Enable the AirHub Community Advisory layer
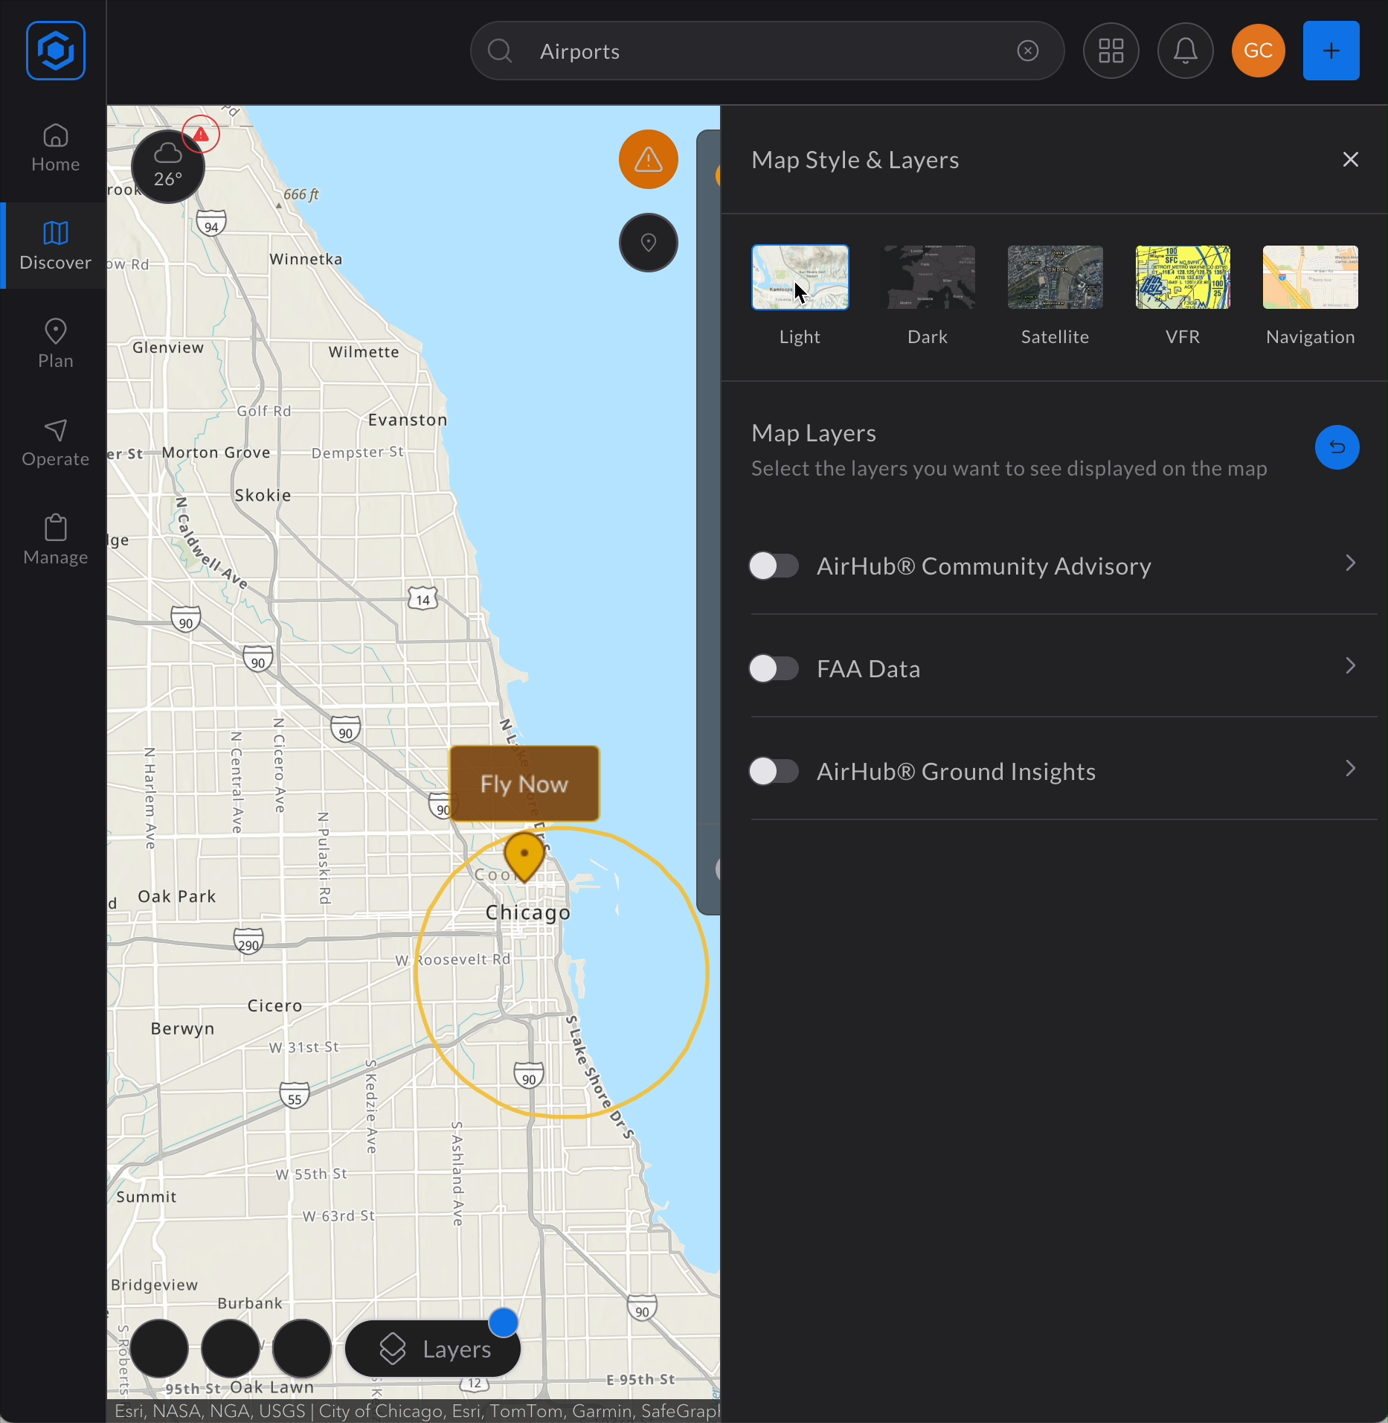Viewport: 1388px width, 1423px height. [x=774, y=566]
